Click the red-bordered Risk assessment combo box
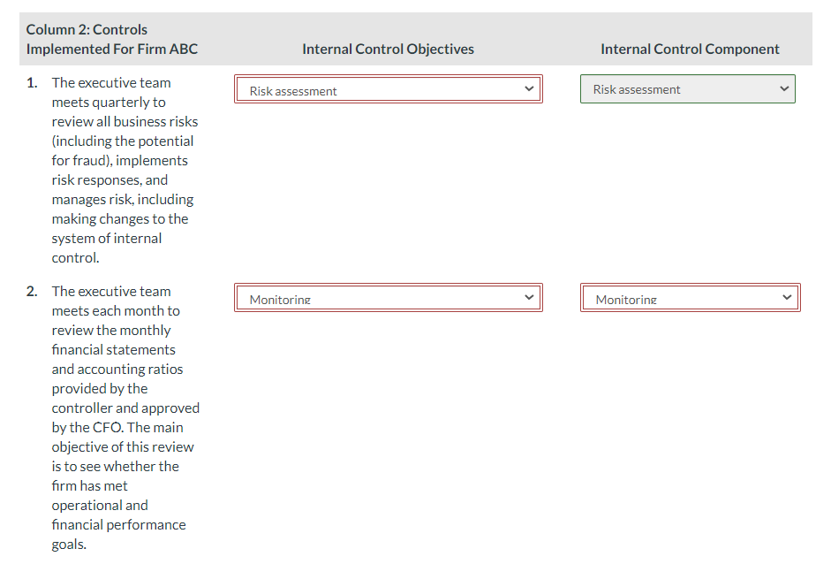 click(x=389, y=88)
